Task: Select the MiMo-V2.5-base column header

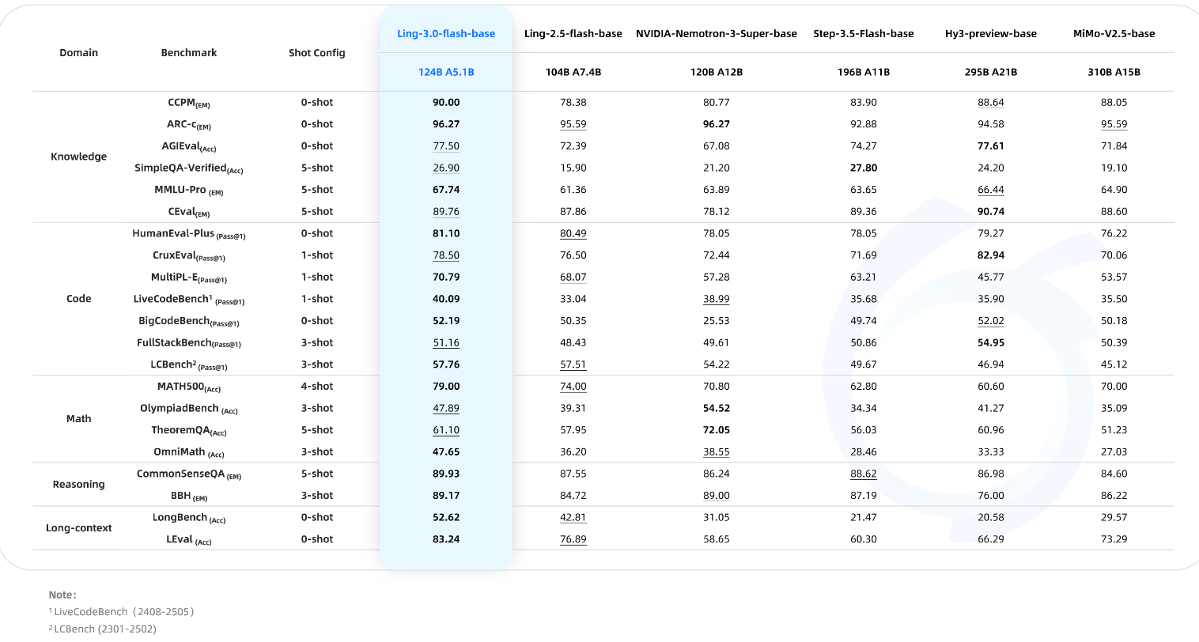Action: (x=1114, y=34)
